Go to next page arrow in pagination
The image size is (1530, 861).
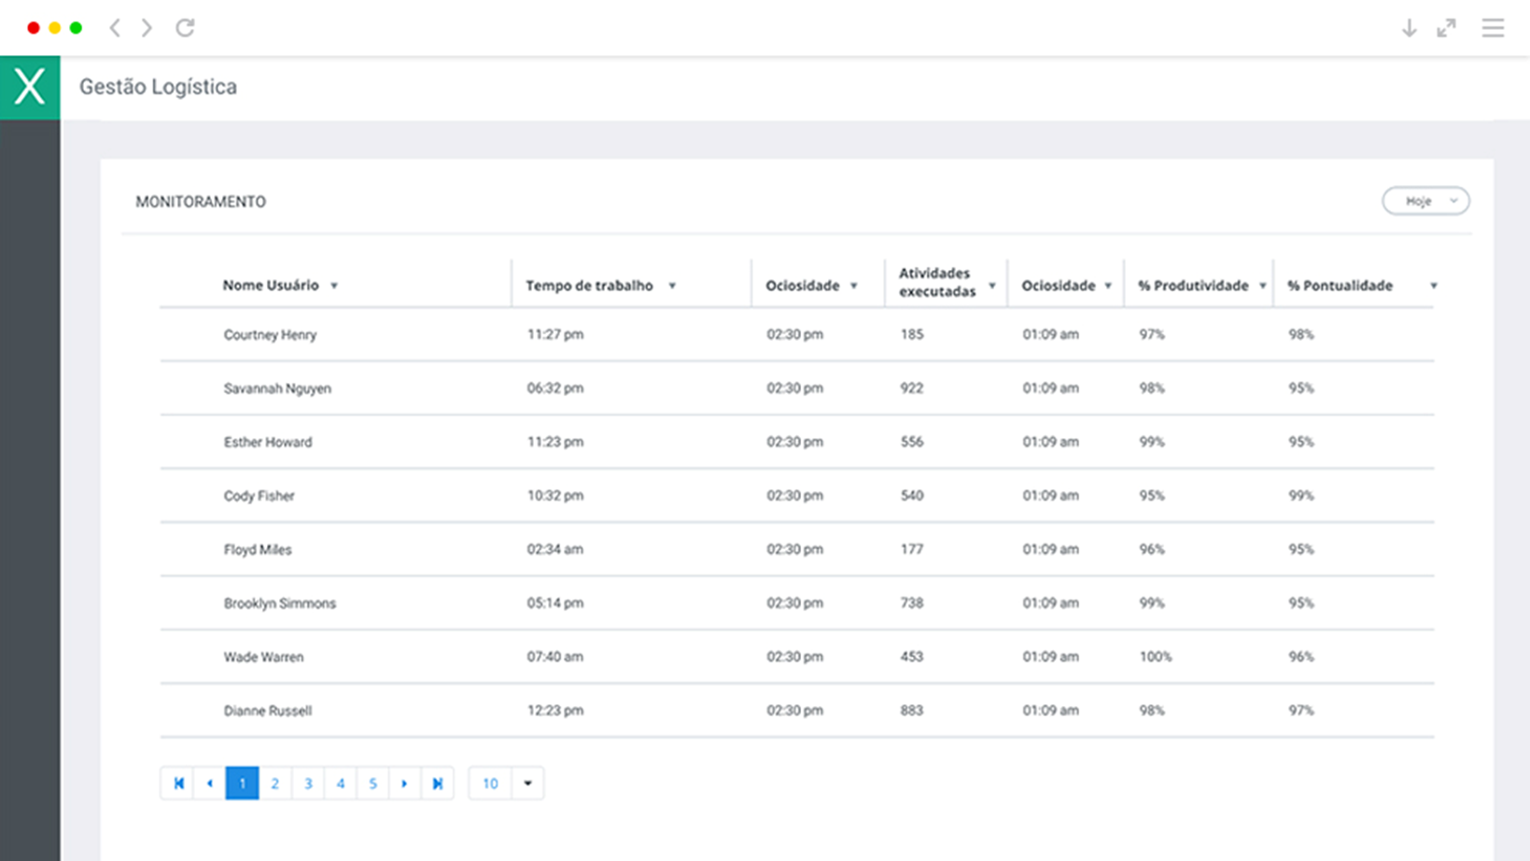click(404, 783)
